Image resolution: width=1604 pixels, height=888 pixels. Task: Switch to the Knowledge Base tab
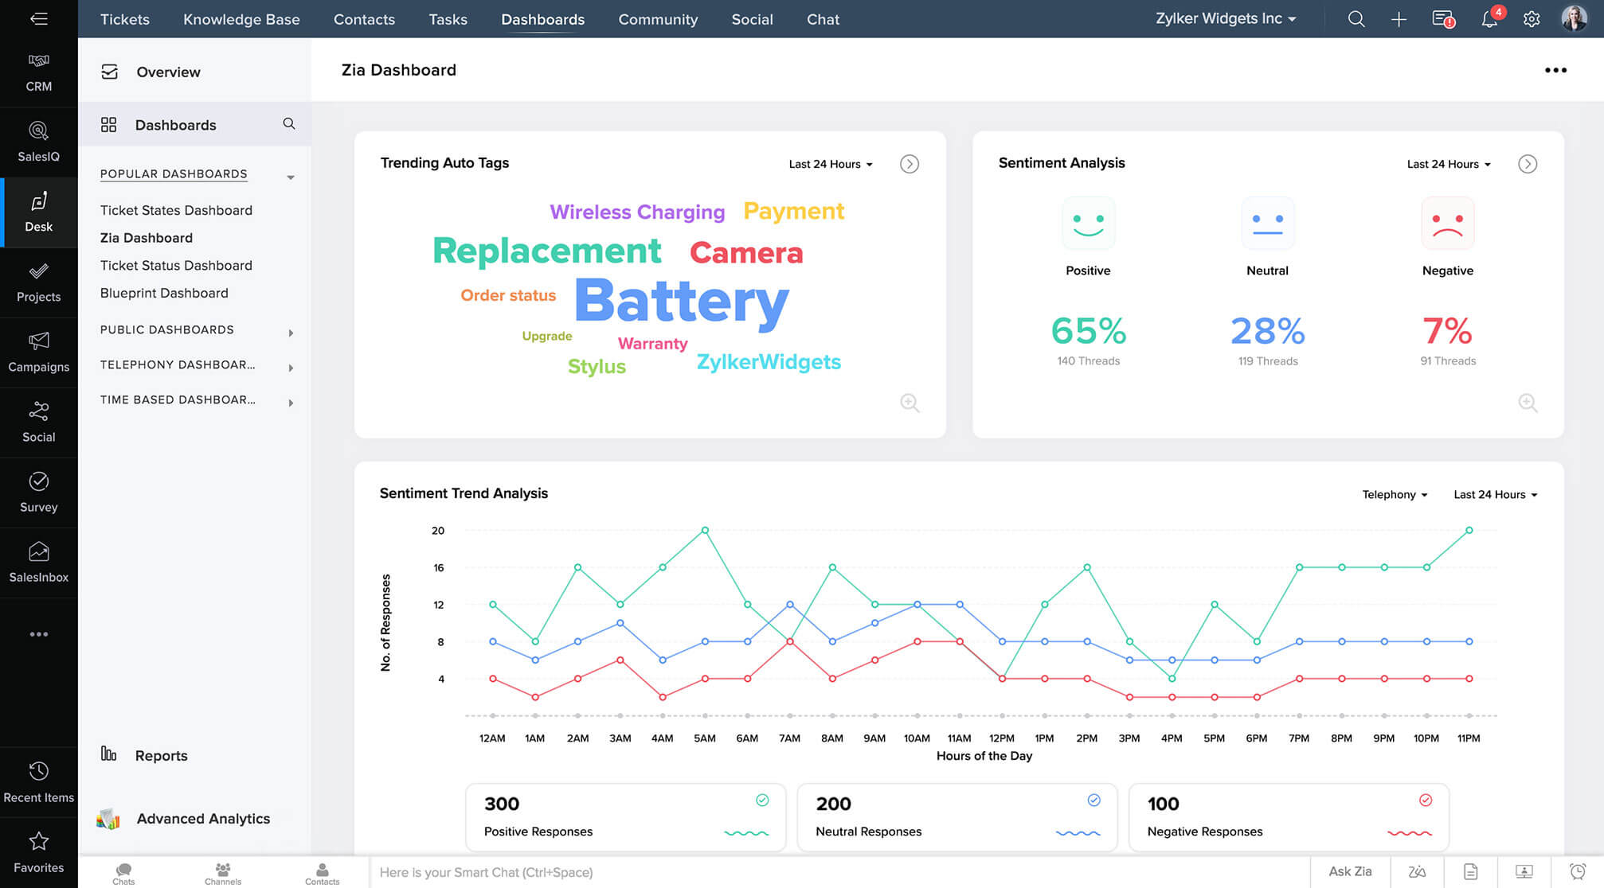241,19
